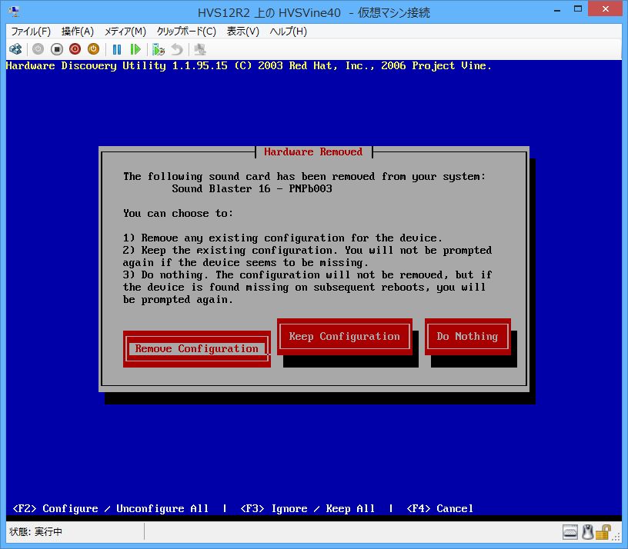
Task: Click the <F4> Cancel text
Action: (439, 508)
